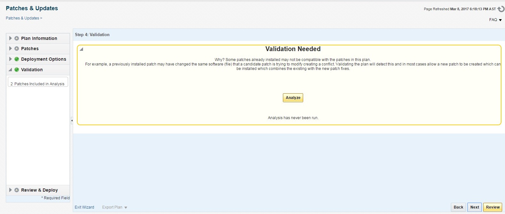Click the Next button

[x=475, y=207]
